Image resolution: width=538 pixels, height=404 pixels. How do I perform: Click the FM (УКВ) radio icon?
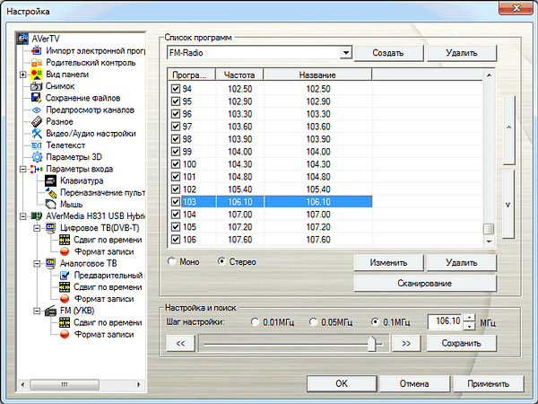(51, 311)
